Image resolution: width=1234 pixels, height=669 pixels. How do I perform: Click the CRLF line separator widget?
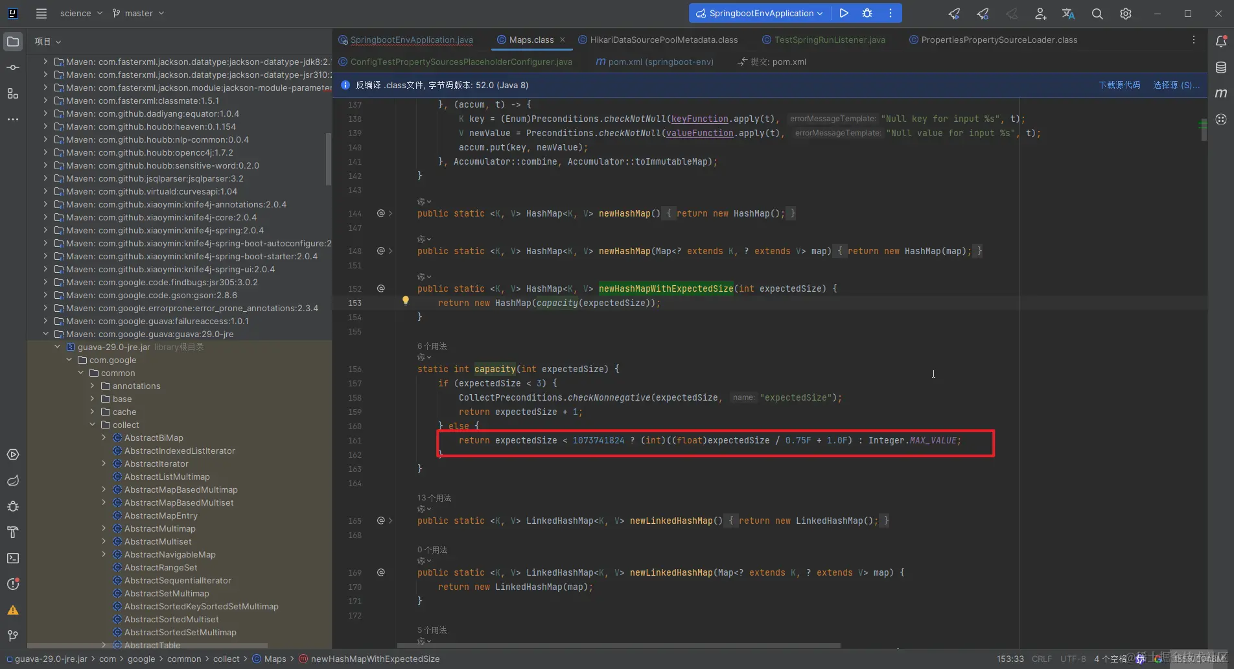(1042, 659)
